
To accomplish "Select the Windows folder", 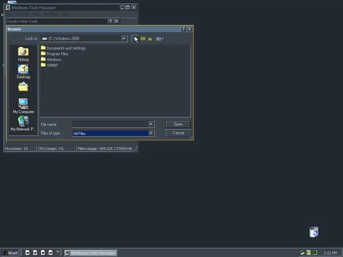I will click(x=51, y=60).
